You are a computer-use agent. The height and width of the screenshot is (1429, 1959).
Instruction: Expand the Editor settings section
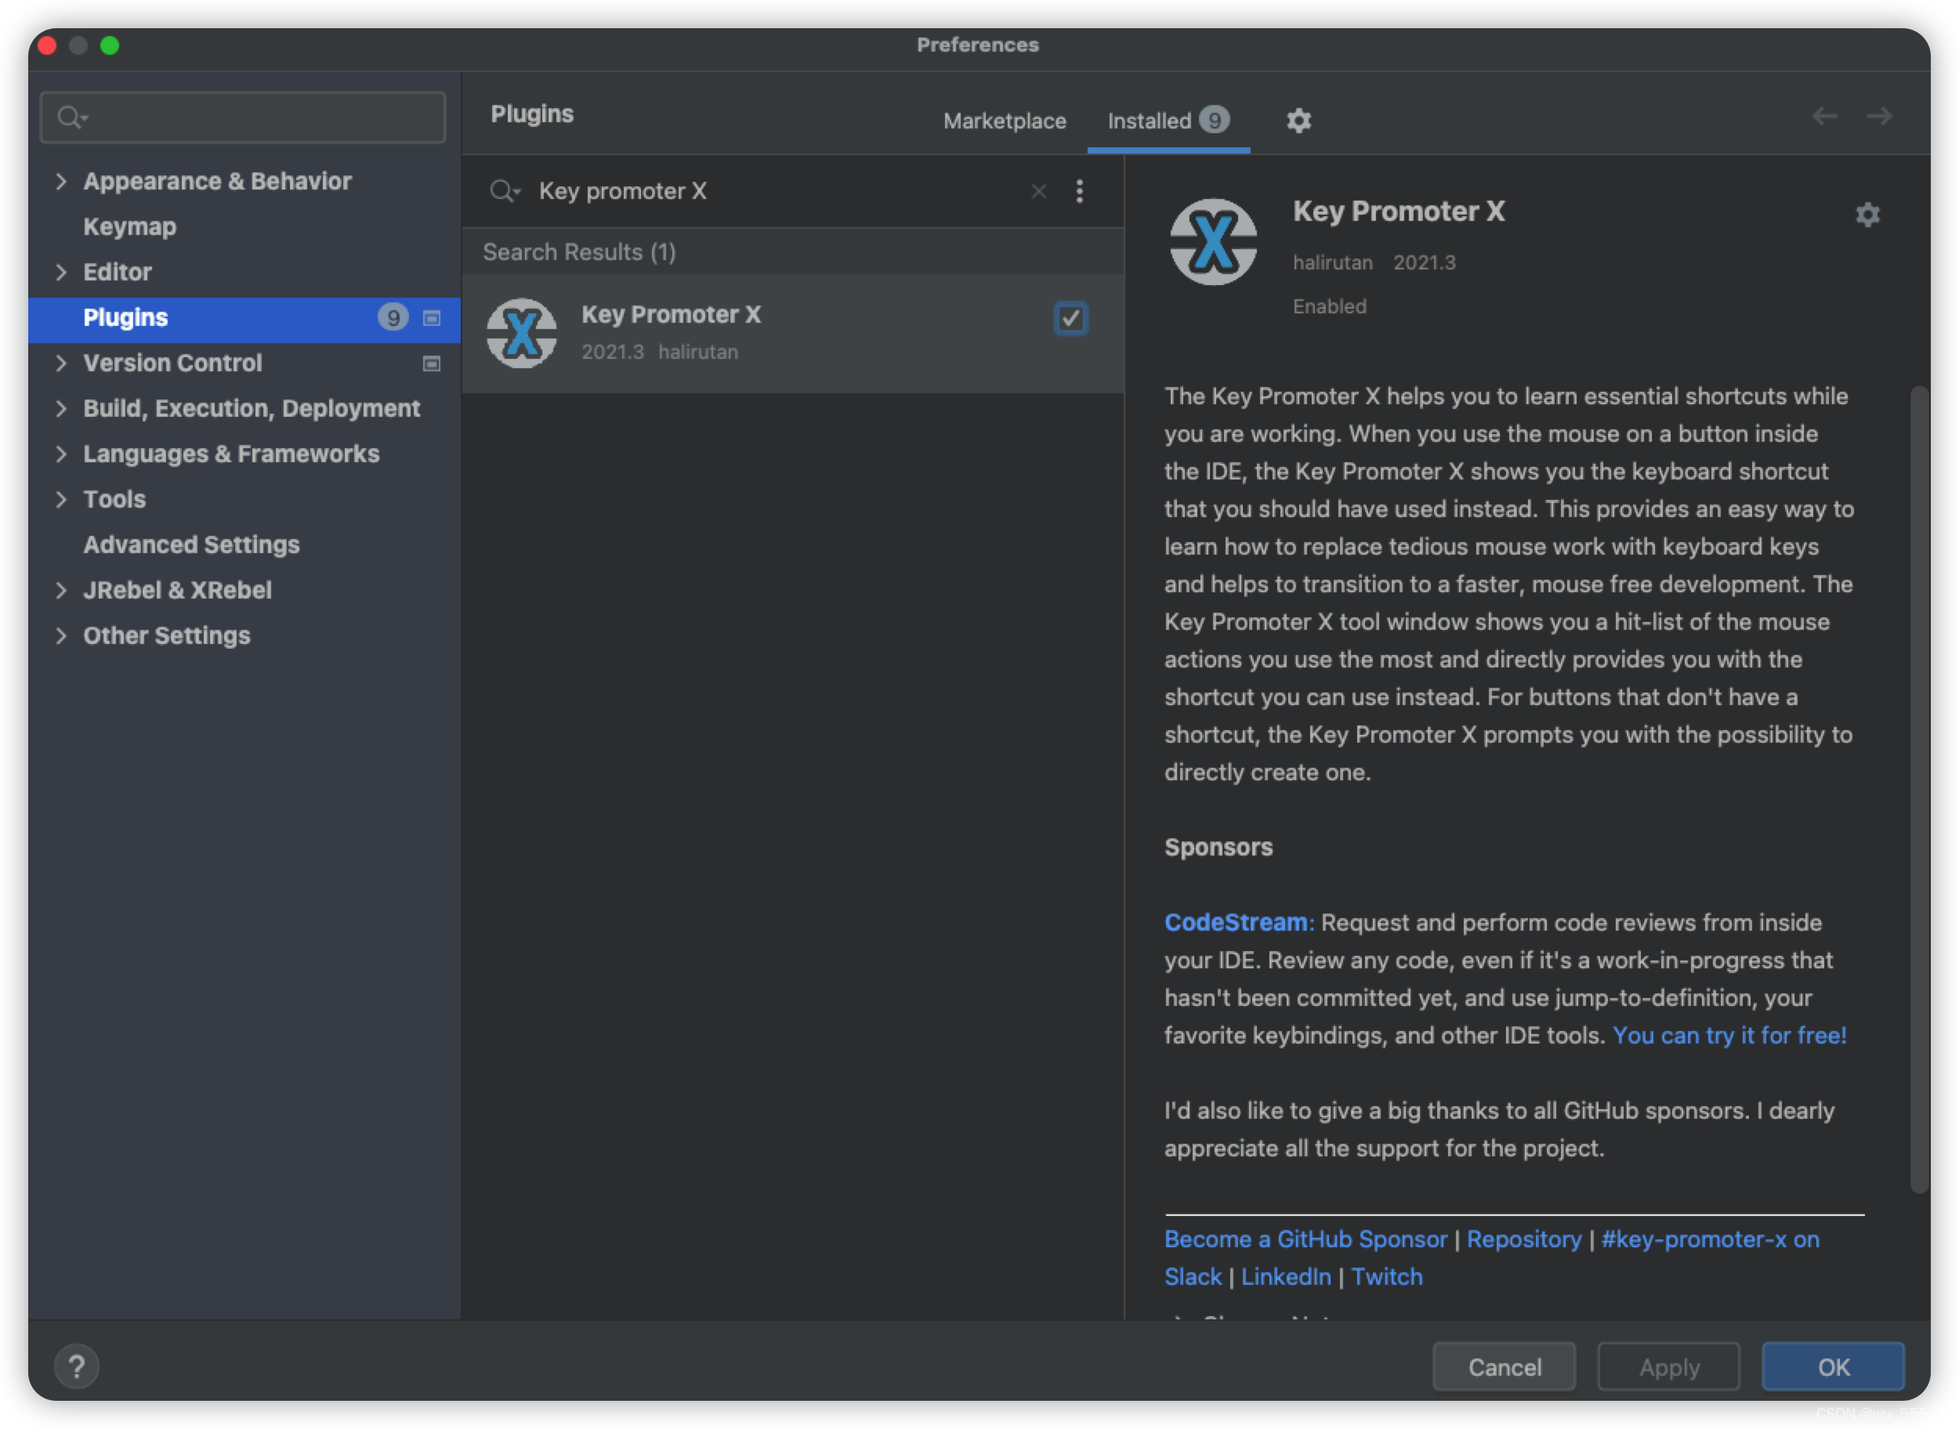pyautogui.click(x=60, y=272)
